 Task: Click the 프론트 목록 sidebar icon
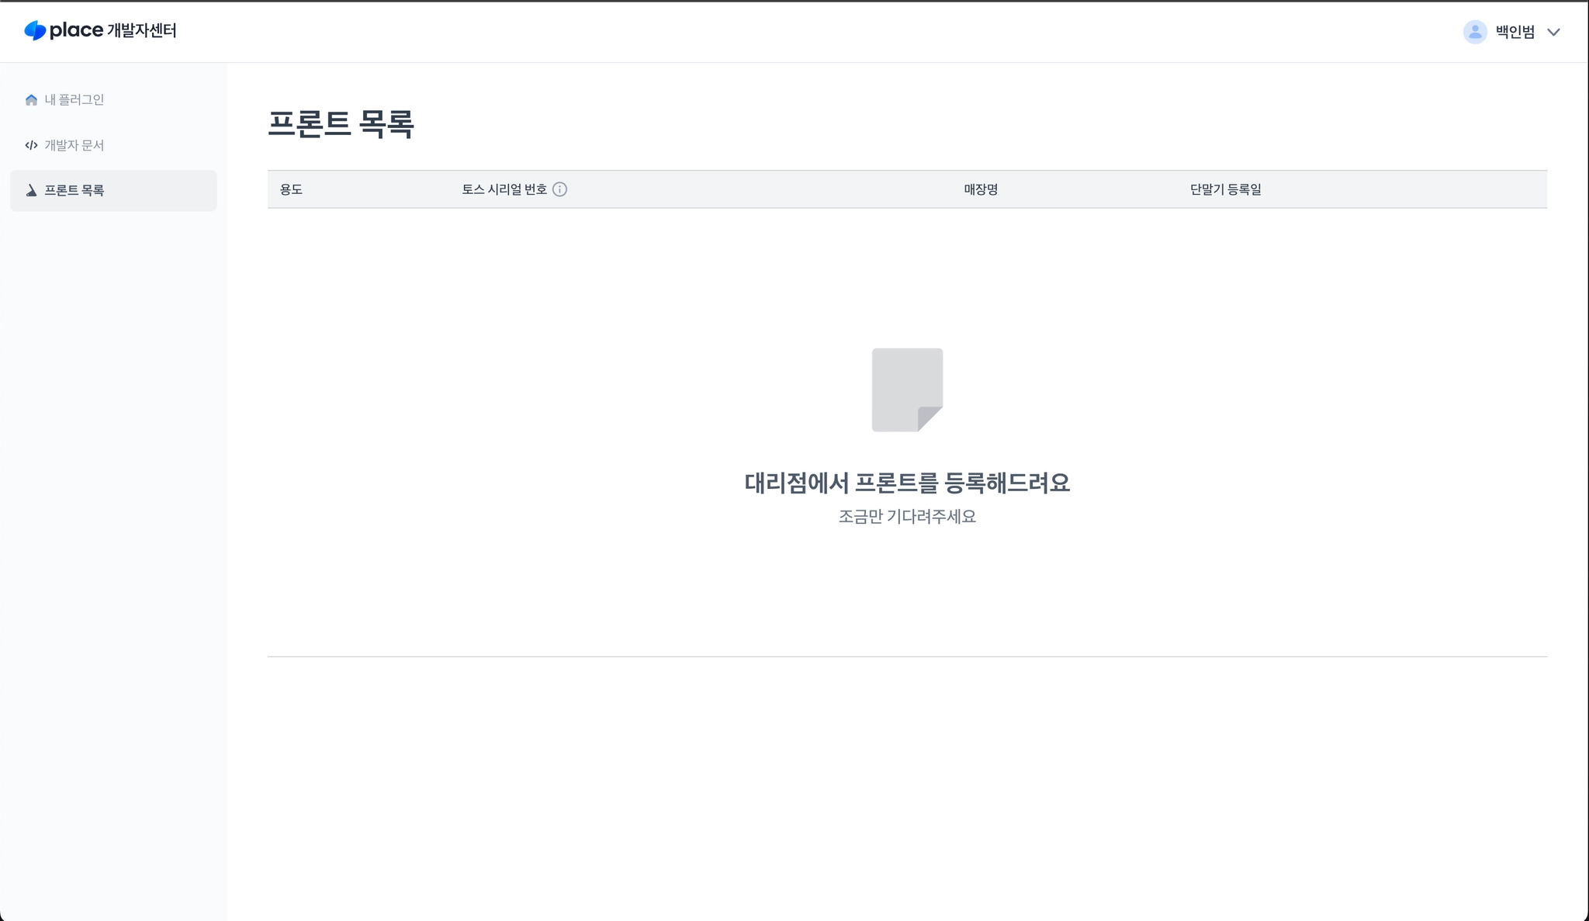[x=31, y=191]
